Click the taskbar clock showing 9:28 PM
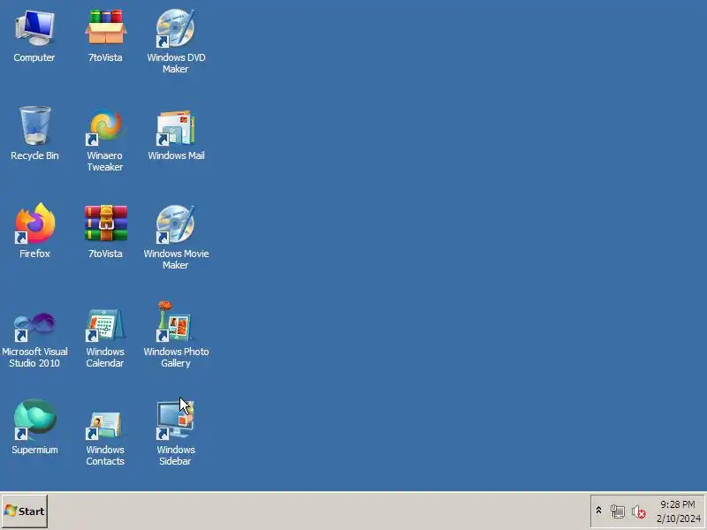Image resolution: width=707 pixels, height=530 pixels. (x=678, y=511)
